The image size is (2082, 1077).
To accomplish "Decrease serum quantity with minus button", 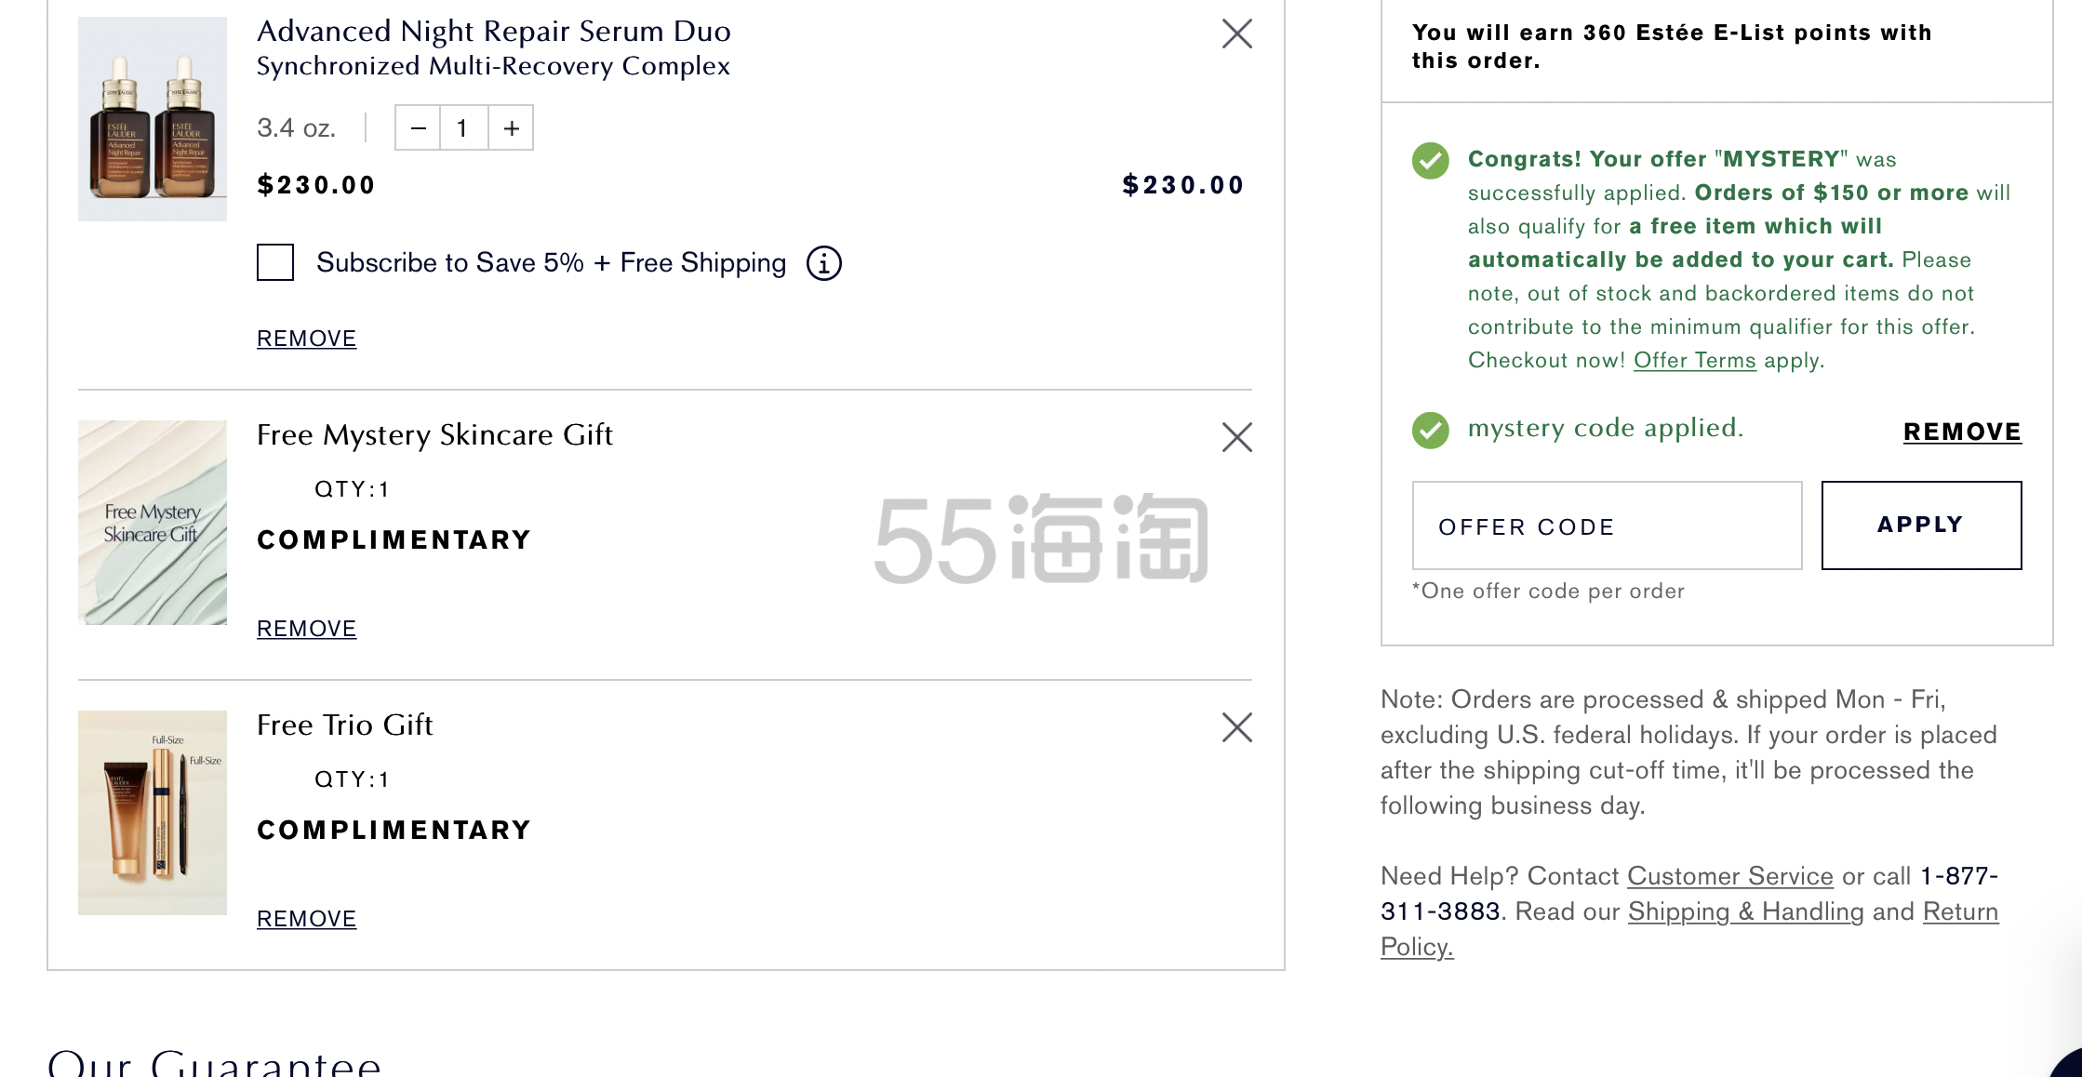I will tap(419, 128).
